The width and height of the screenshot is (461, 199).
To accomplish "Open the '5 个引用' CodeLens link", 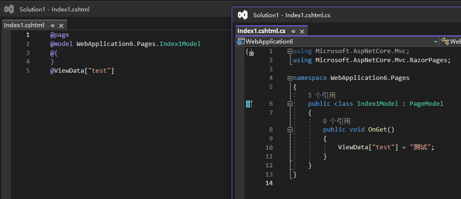I will click(x=322, y=95).
